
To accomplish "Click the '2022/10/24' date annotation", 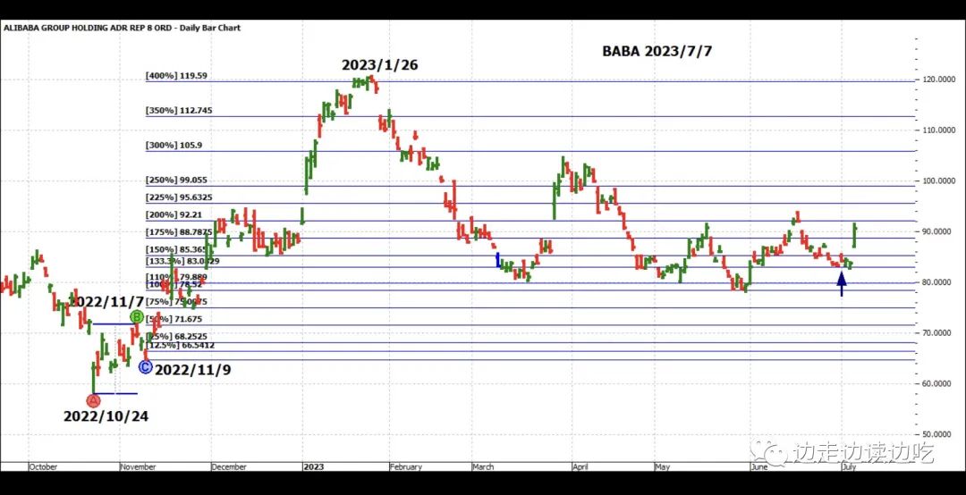I will coord(106,416).
